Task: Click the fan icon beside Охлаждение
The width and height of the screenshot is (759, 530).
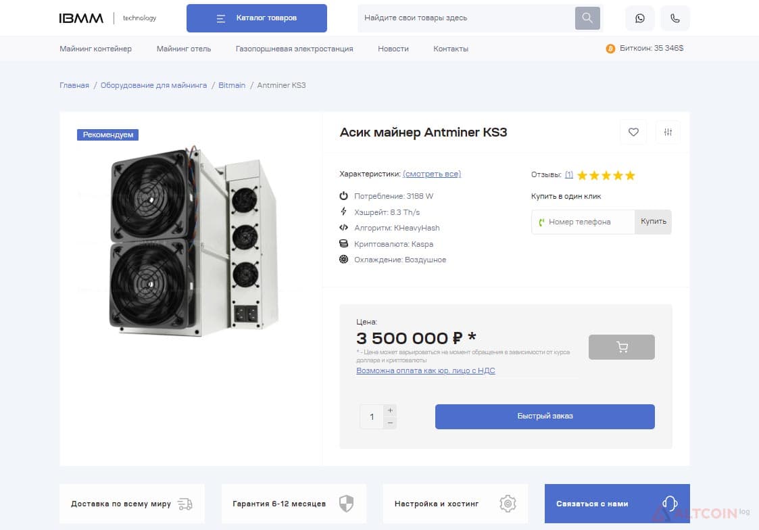Action: pyautogui.click(x=344, y=260)
